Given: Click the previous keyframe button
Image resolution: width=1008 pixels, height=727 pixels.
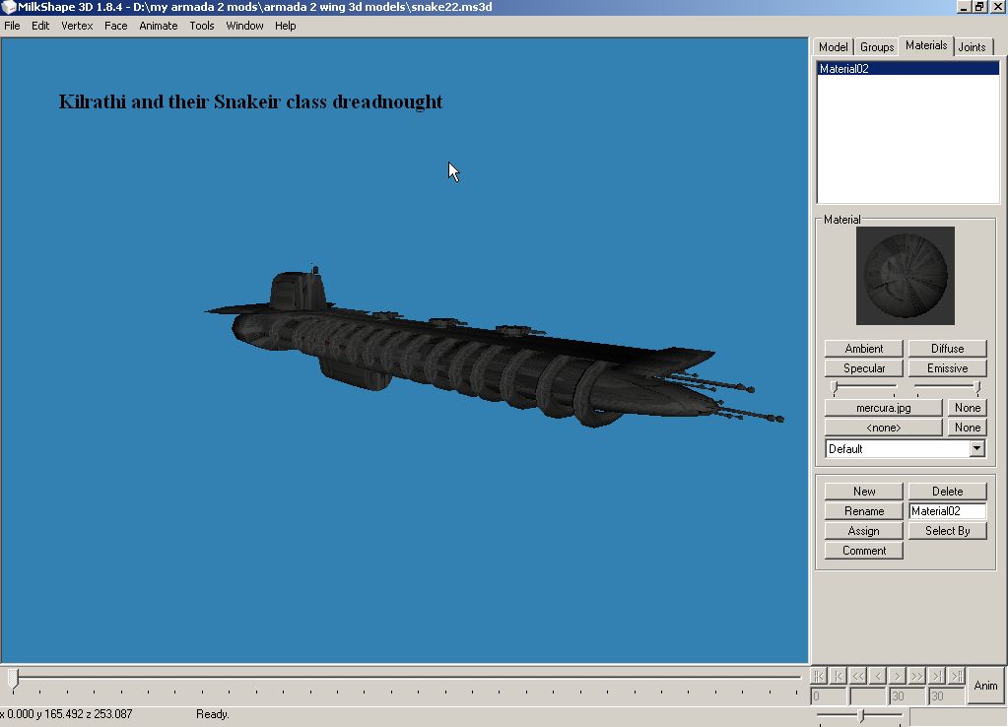Looking at the screenshot, I should tap(838, 676).
